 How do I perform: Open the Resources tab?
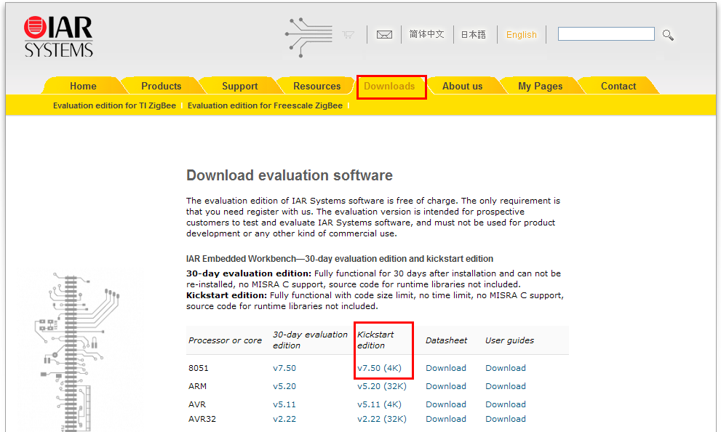tap(316, 86)
